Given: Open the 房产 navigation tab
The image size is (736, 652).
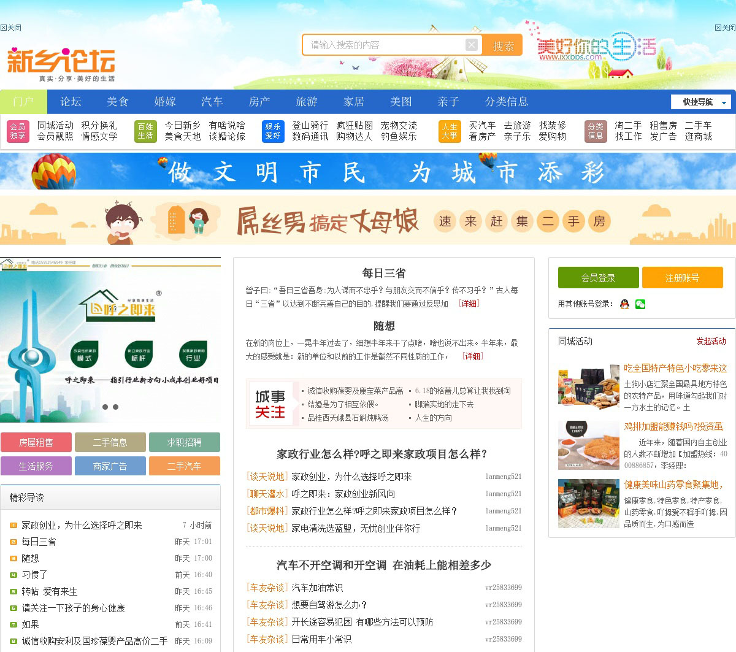Looking at the screenshot, I should pos(259,102).
